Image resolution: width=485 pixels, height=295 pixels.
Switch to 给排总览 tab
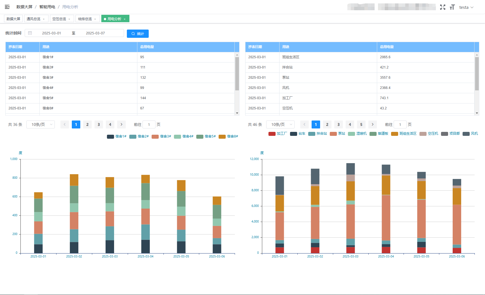(85, 19)
